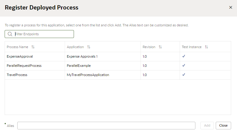This screenshot has width=237, height=134.
Task: Click the Alias field label
Action: click(x=10, y=126)
